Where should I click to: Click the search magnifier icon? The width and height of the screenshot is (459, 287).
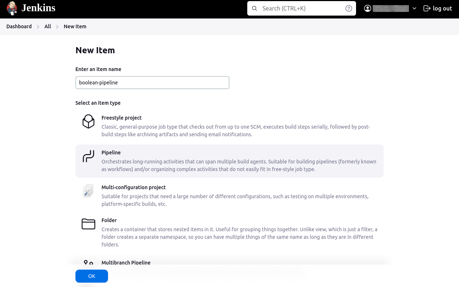tap(255, 8)
